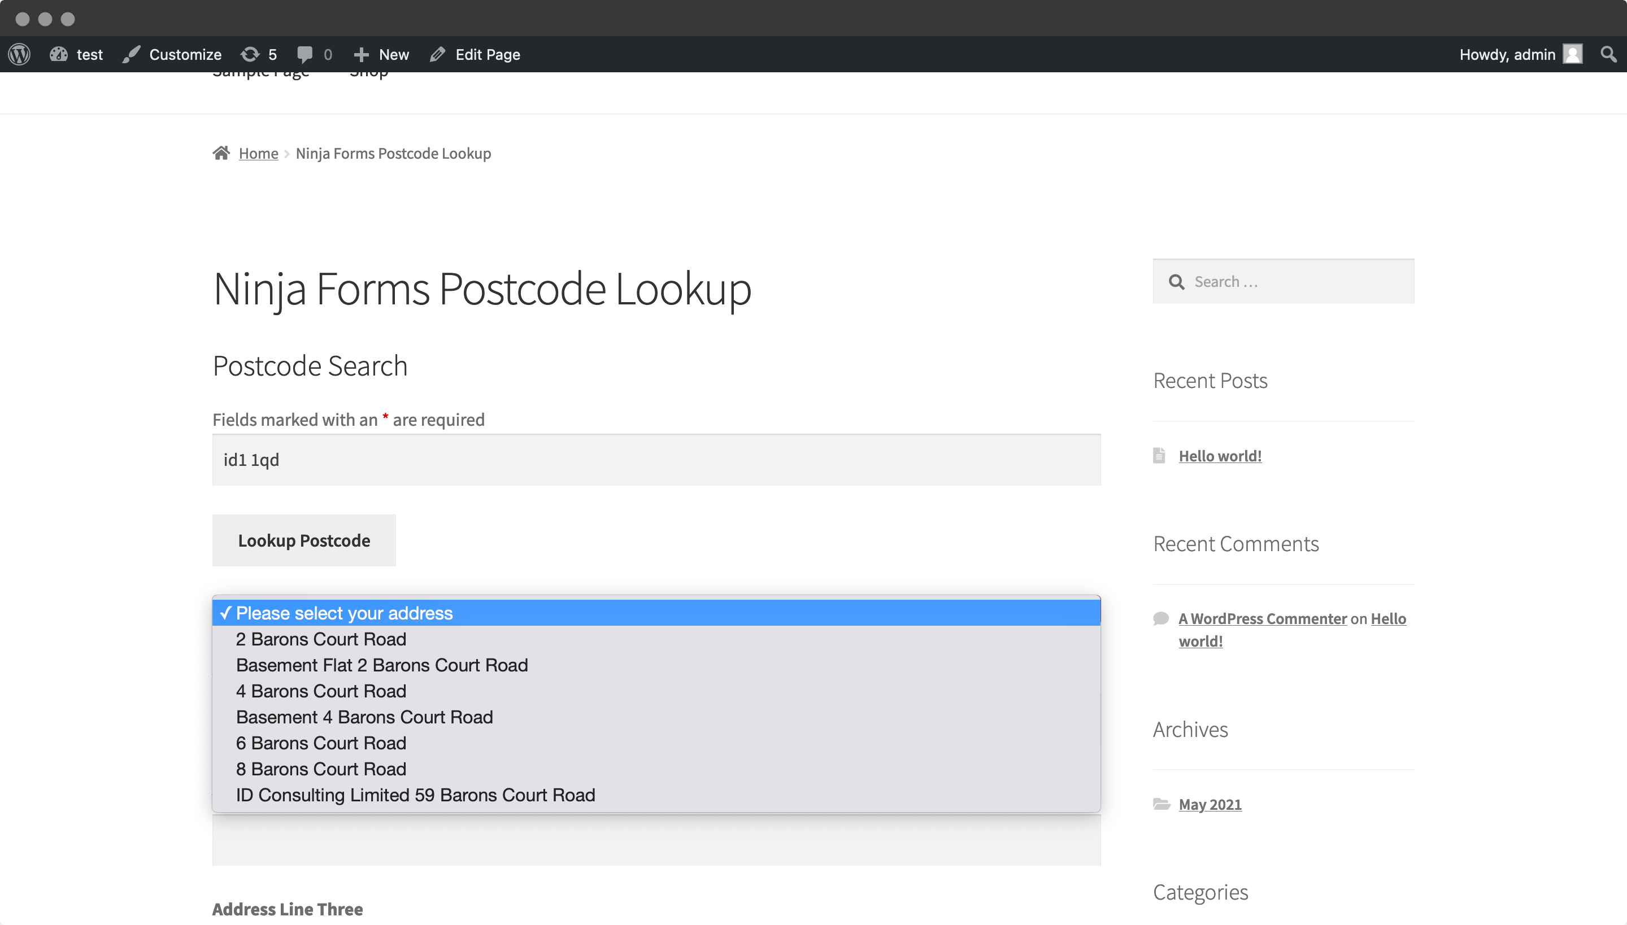Click the New post plus icon
Screen dimensions: 1627x925
pyautogui.click(x=361, y=54)
